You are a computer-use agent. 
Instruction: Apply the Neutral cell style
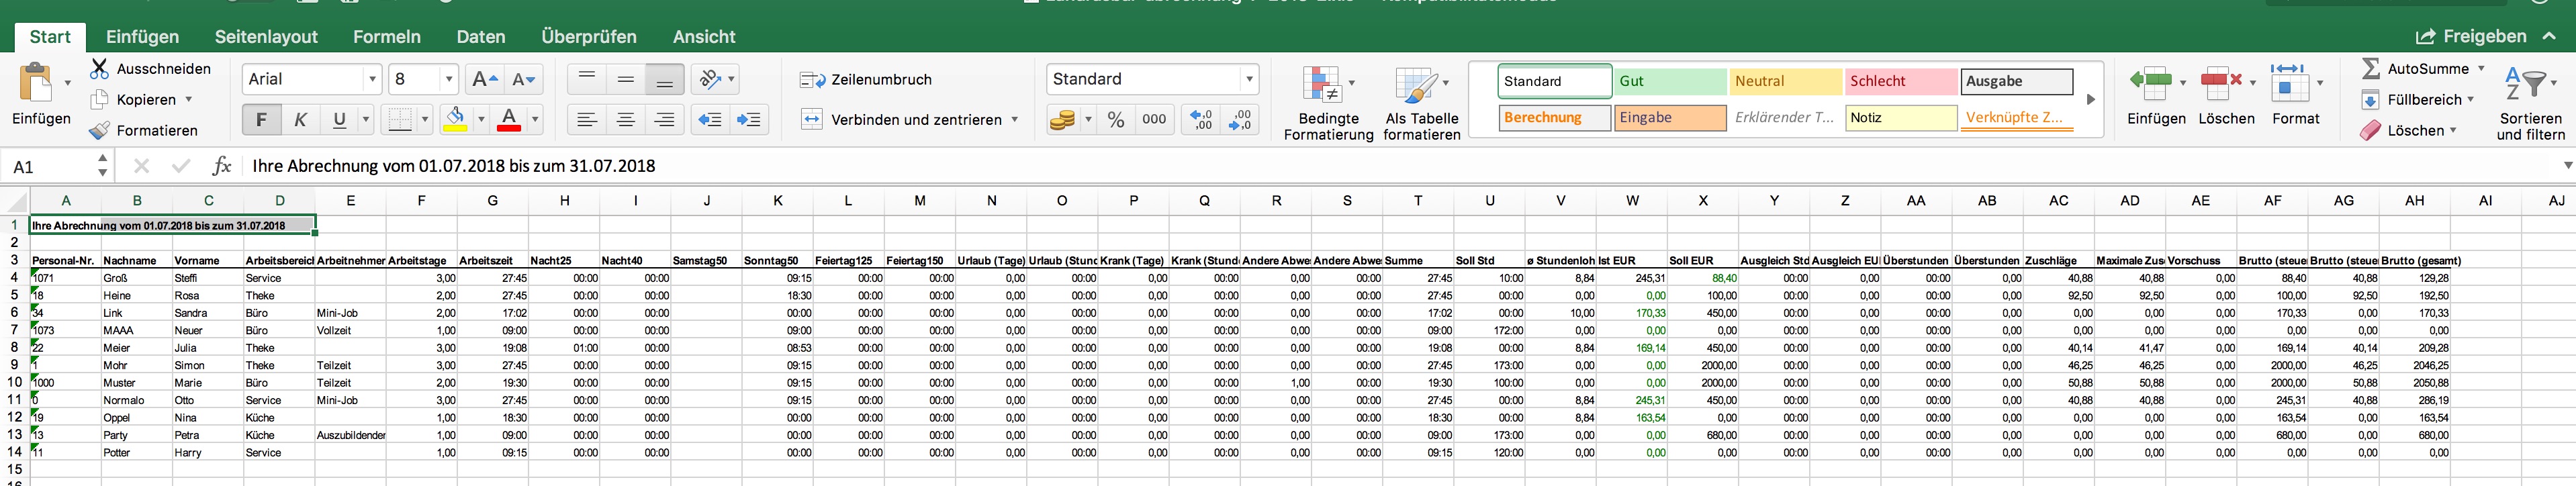coord(1786,82)
